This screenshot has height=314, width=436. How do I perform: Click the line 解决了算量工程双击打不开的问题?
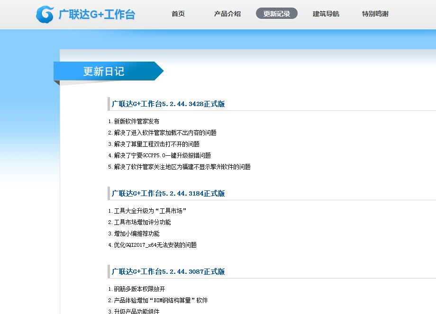[x=154, y=144]
